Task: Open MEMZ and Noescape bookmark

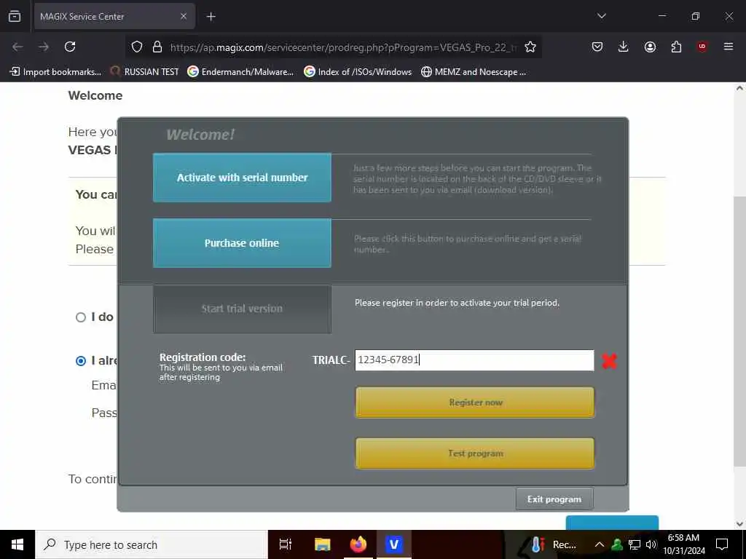Action: point(474,72)
